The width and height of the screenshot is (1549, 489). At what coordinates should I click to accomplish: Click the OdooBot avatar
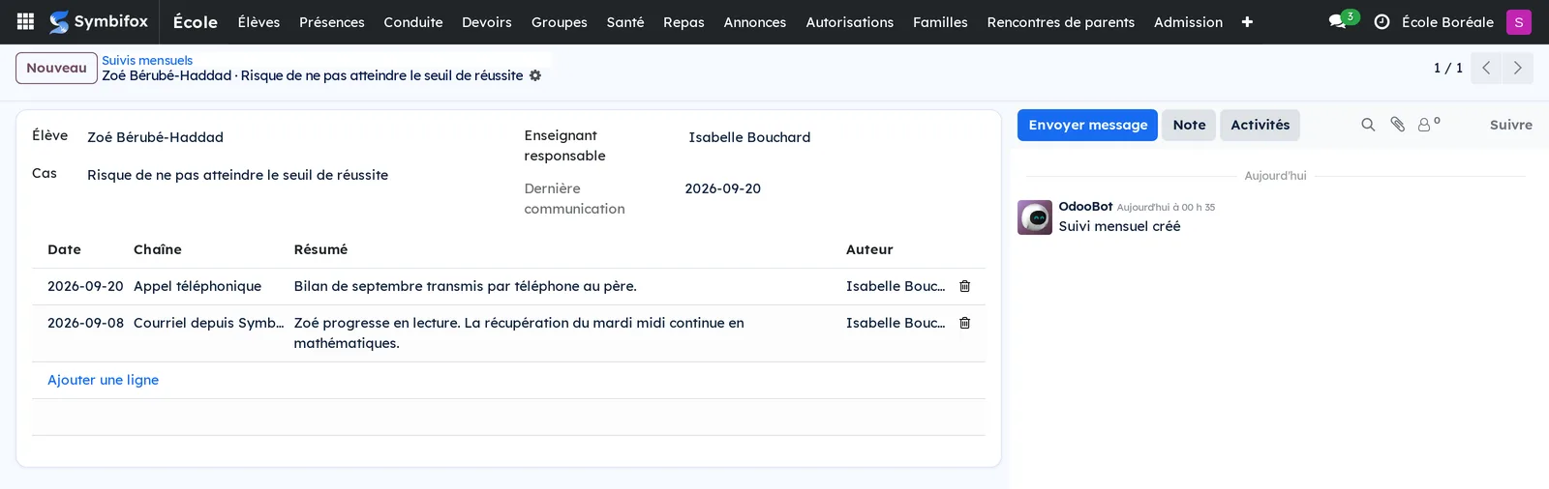1035,217
